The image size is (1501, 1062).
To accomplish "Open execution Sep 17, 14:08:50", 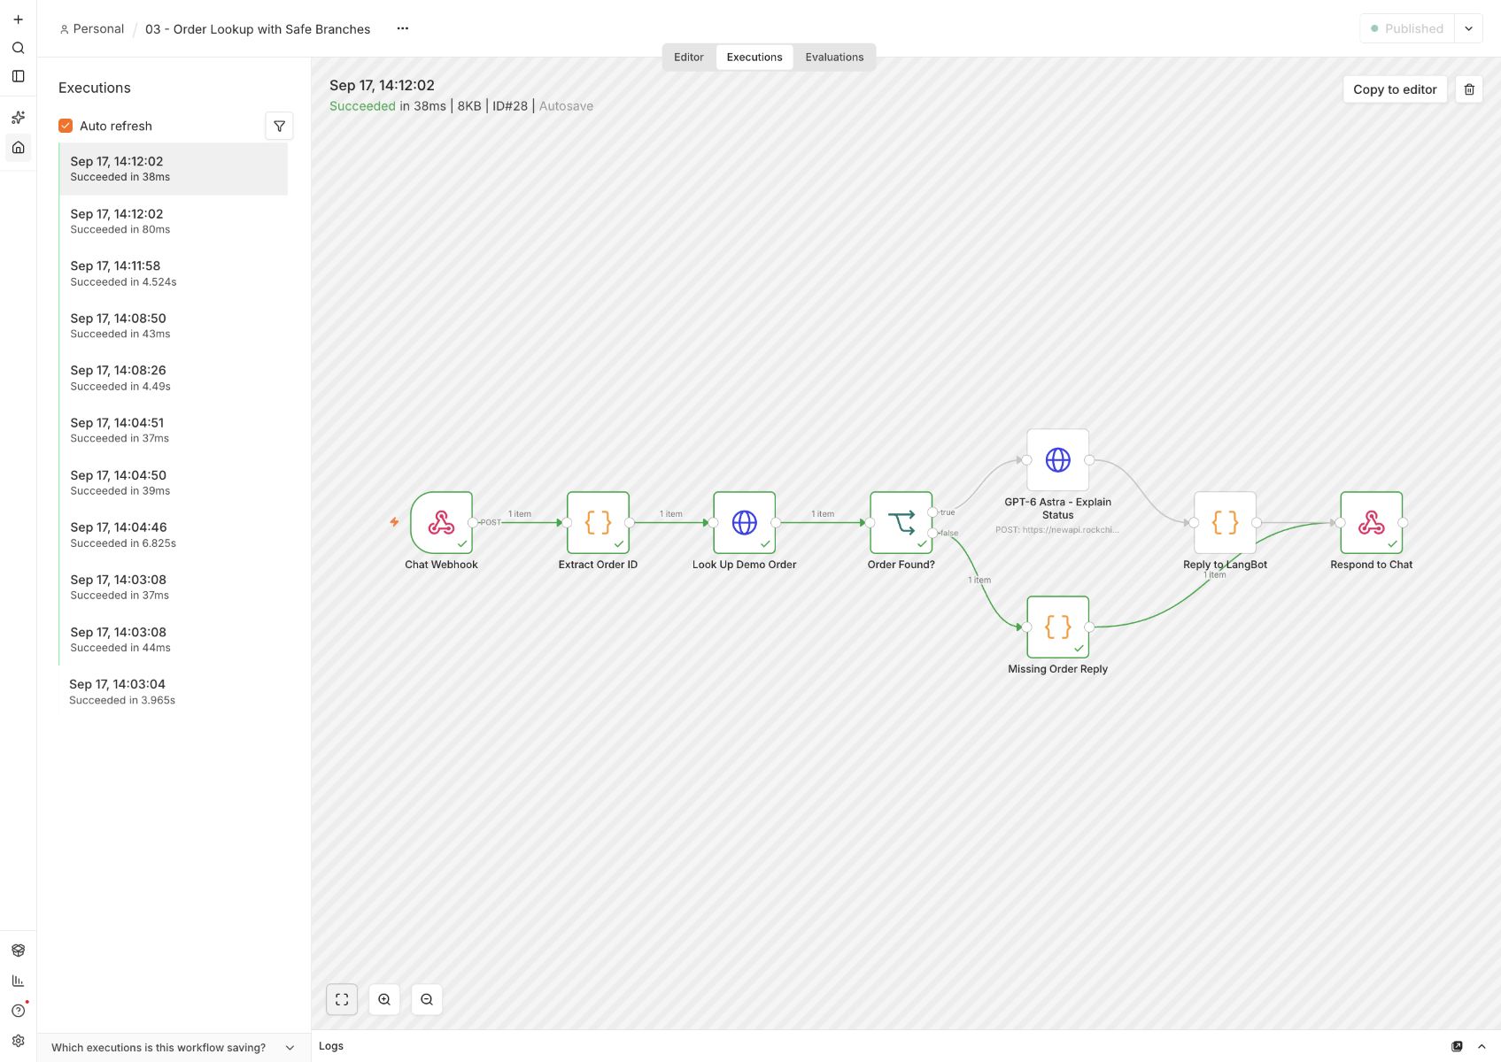I will (174, 326).
